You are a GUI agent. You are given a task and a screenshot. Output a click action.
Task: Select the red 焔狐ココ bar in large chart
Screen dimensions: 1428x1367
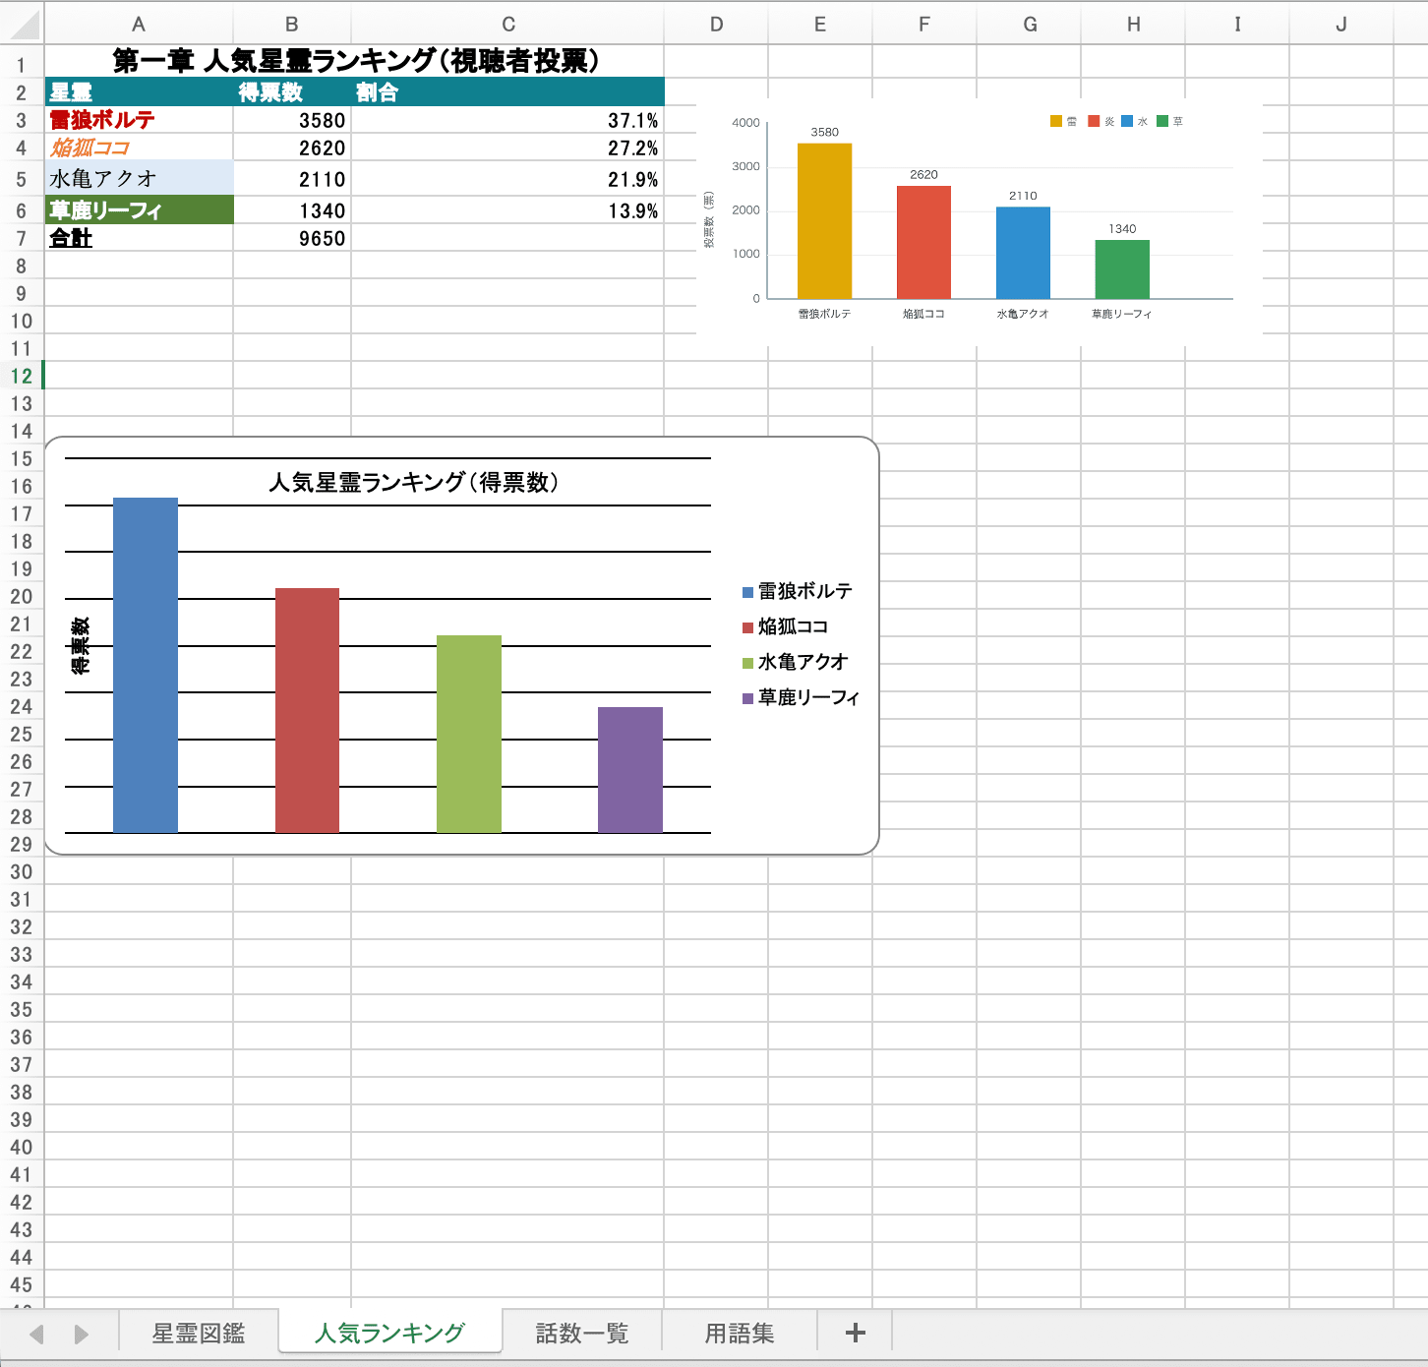click(x=307, y=710)
